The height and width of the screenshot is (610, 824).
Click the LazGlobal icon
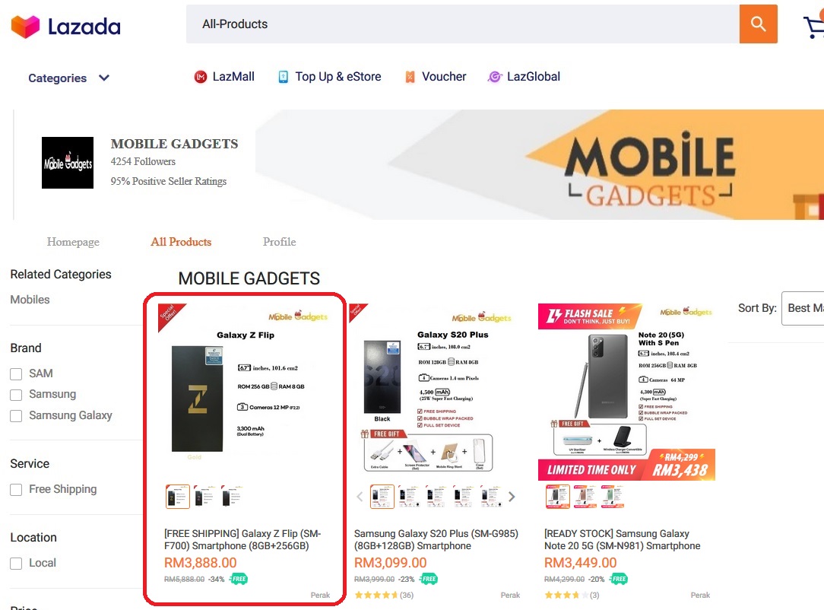(495, 77)
